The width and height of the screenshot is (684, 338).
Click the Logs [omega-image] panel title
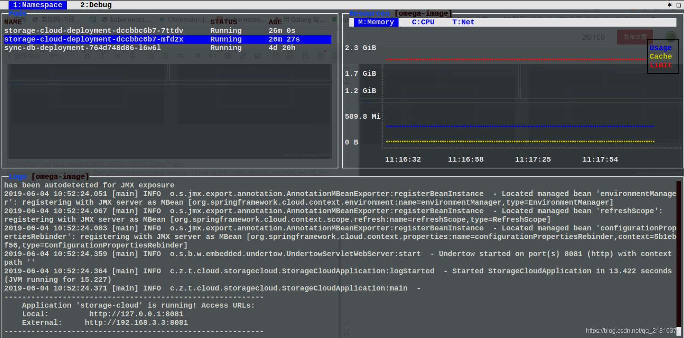coord(49,177)
